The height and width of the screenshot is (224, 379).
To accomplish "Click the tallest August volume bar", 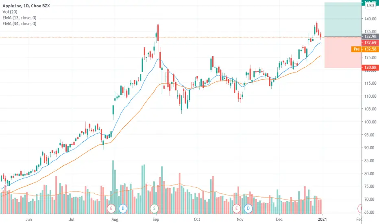I will [113, 187].
